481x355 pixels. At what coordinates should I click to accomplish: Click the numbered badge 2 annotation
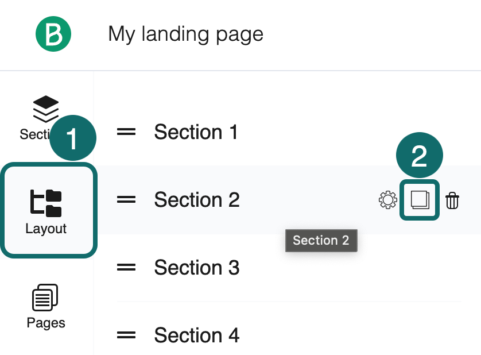(420, 156)
